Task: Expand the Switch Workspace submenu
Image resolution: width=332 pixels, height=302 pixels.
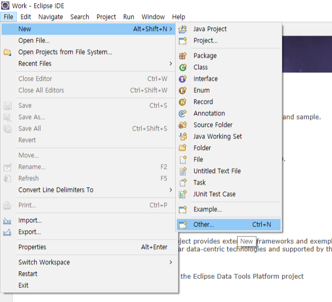Action: point(171,262)
